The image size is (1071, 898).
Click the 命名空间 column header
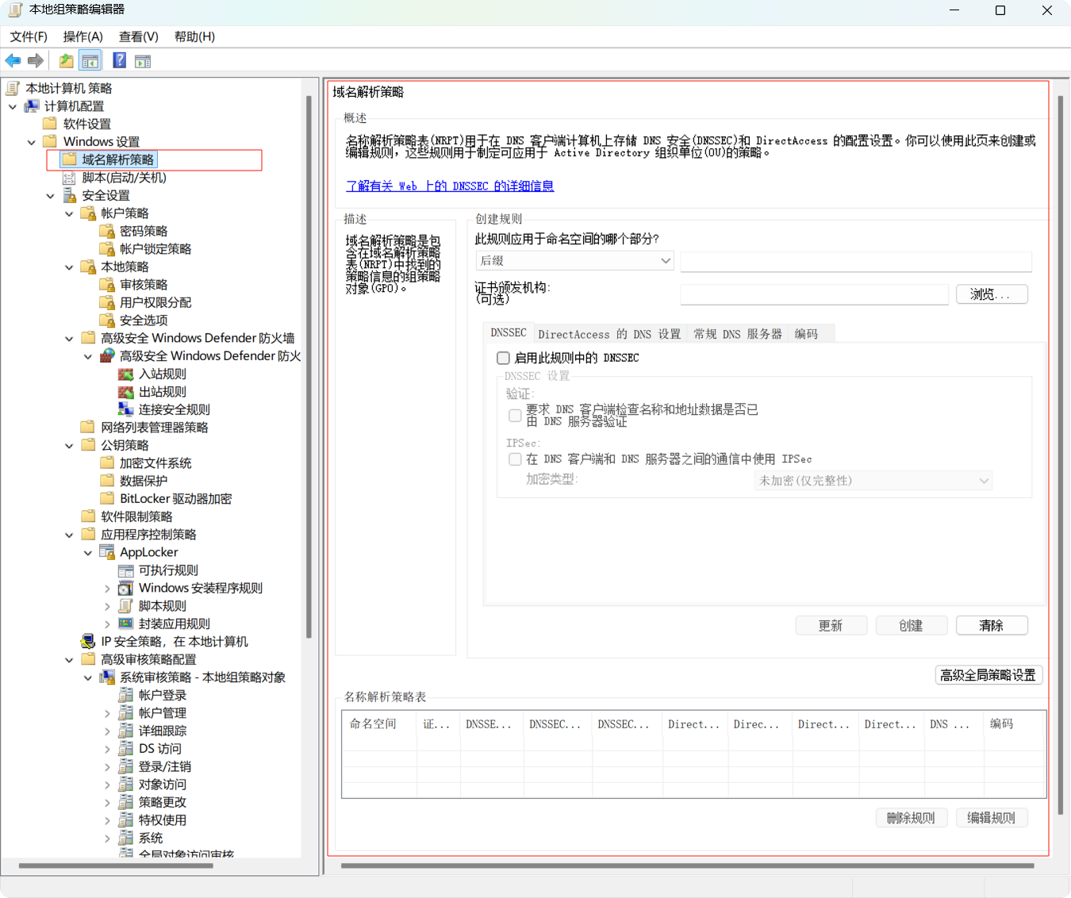coord(379,724)
